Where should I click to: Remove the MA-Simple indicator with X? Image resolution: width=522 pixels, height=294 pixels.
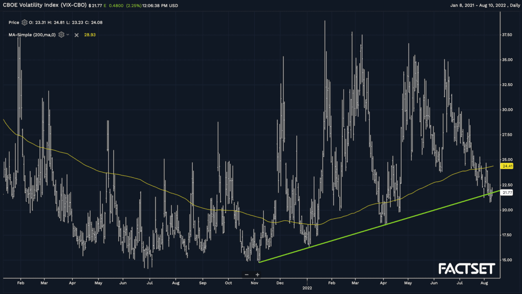pos(76,35)
